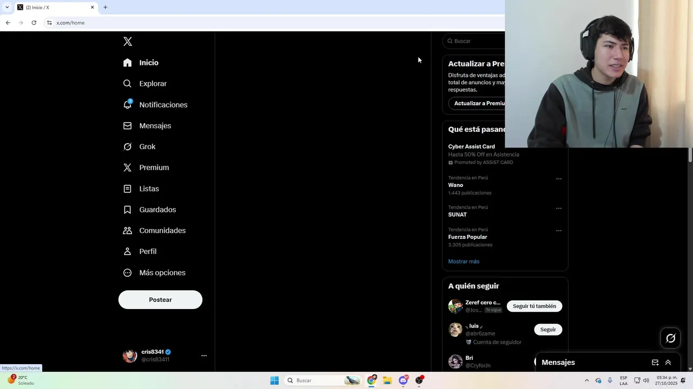Viewport: 693px width, 389px height.
Task: Click taskbar Buscar search box
Action: [x=323, y=380]
